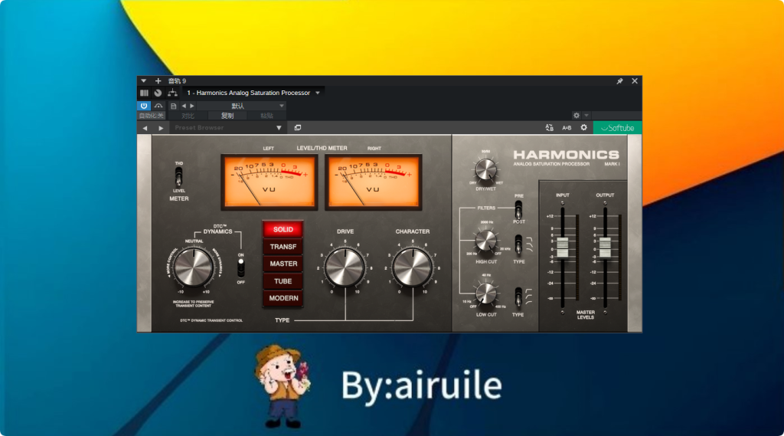Click the 粘贴 paste button
Viewport: 784px width, 436px height.
(x=267, y=116)
